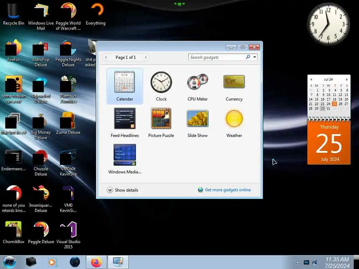Screen dimensions: 359x269
Task: Select the ChomikBox desktop icon
Action: tap(14, 233)
